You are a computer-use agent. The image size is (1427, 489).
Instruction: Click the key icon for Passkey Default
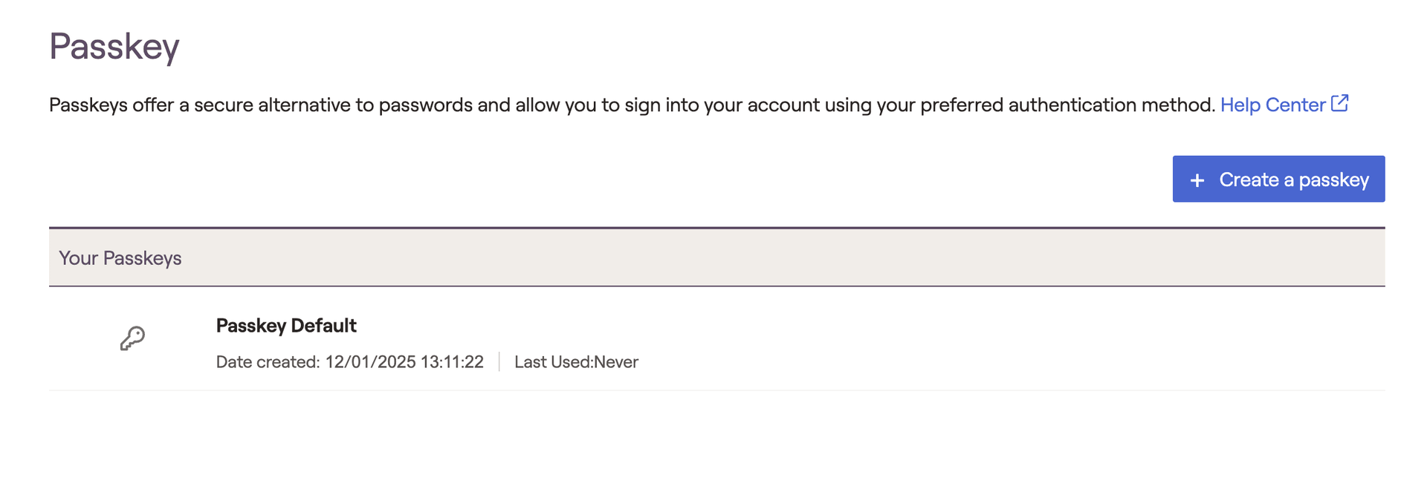[x=132, y=338]
